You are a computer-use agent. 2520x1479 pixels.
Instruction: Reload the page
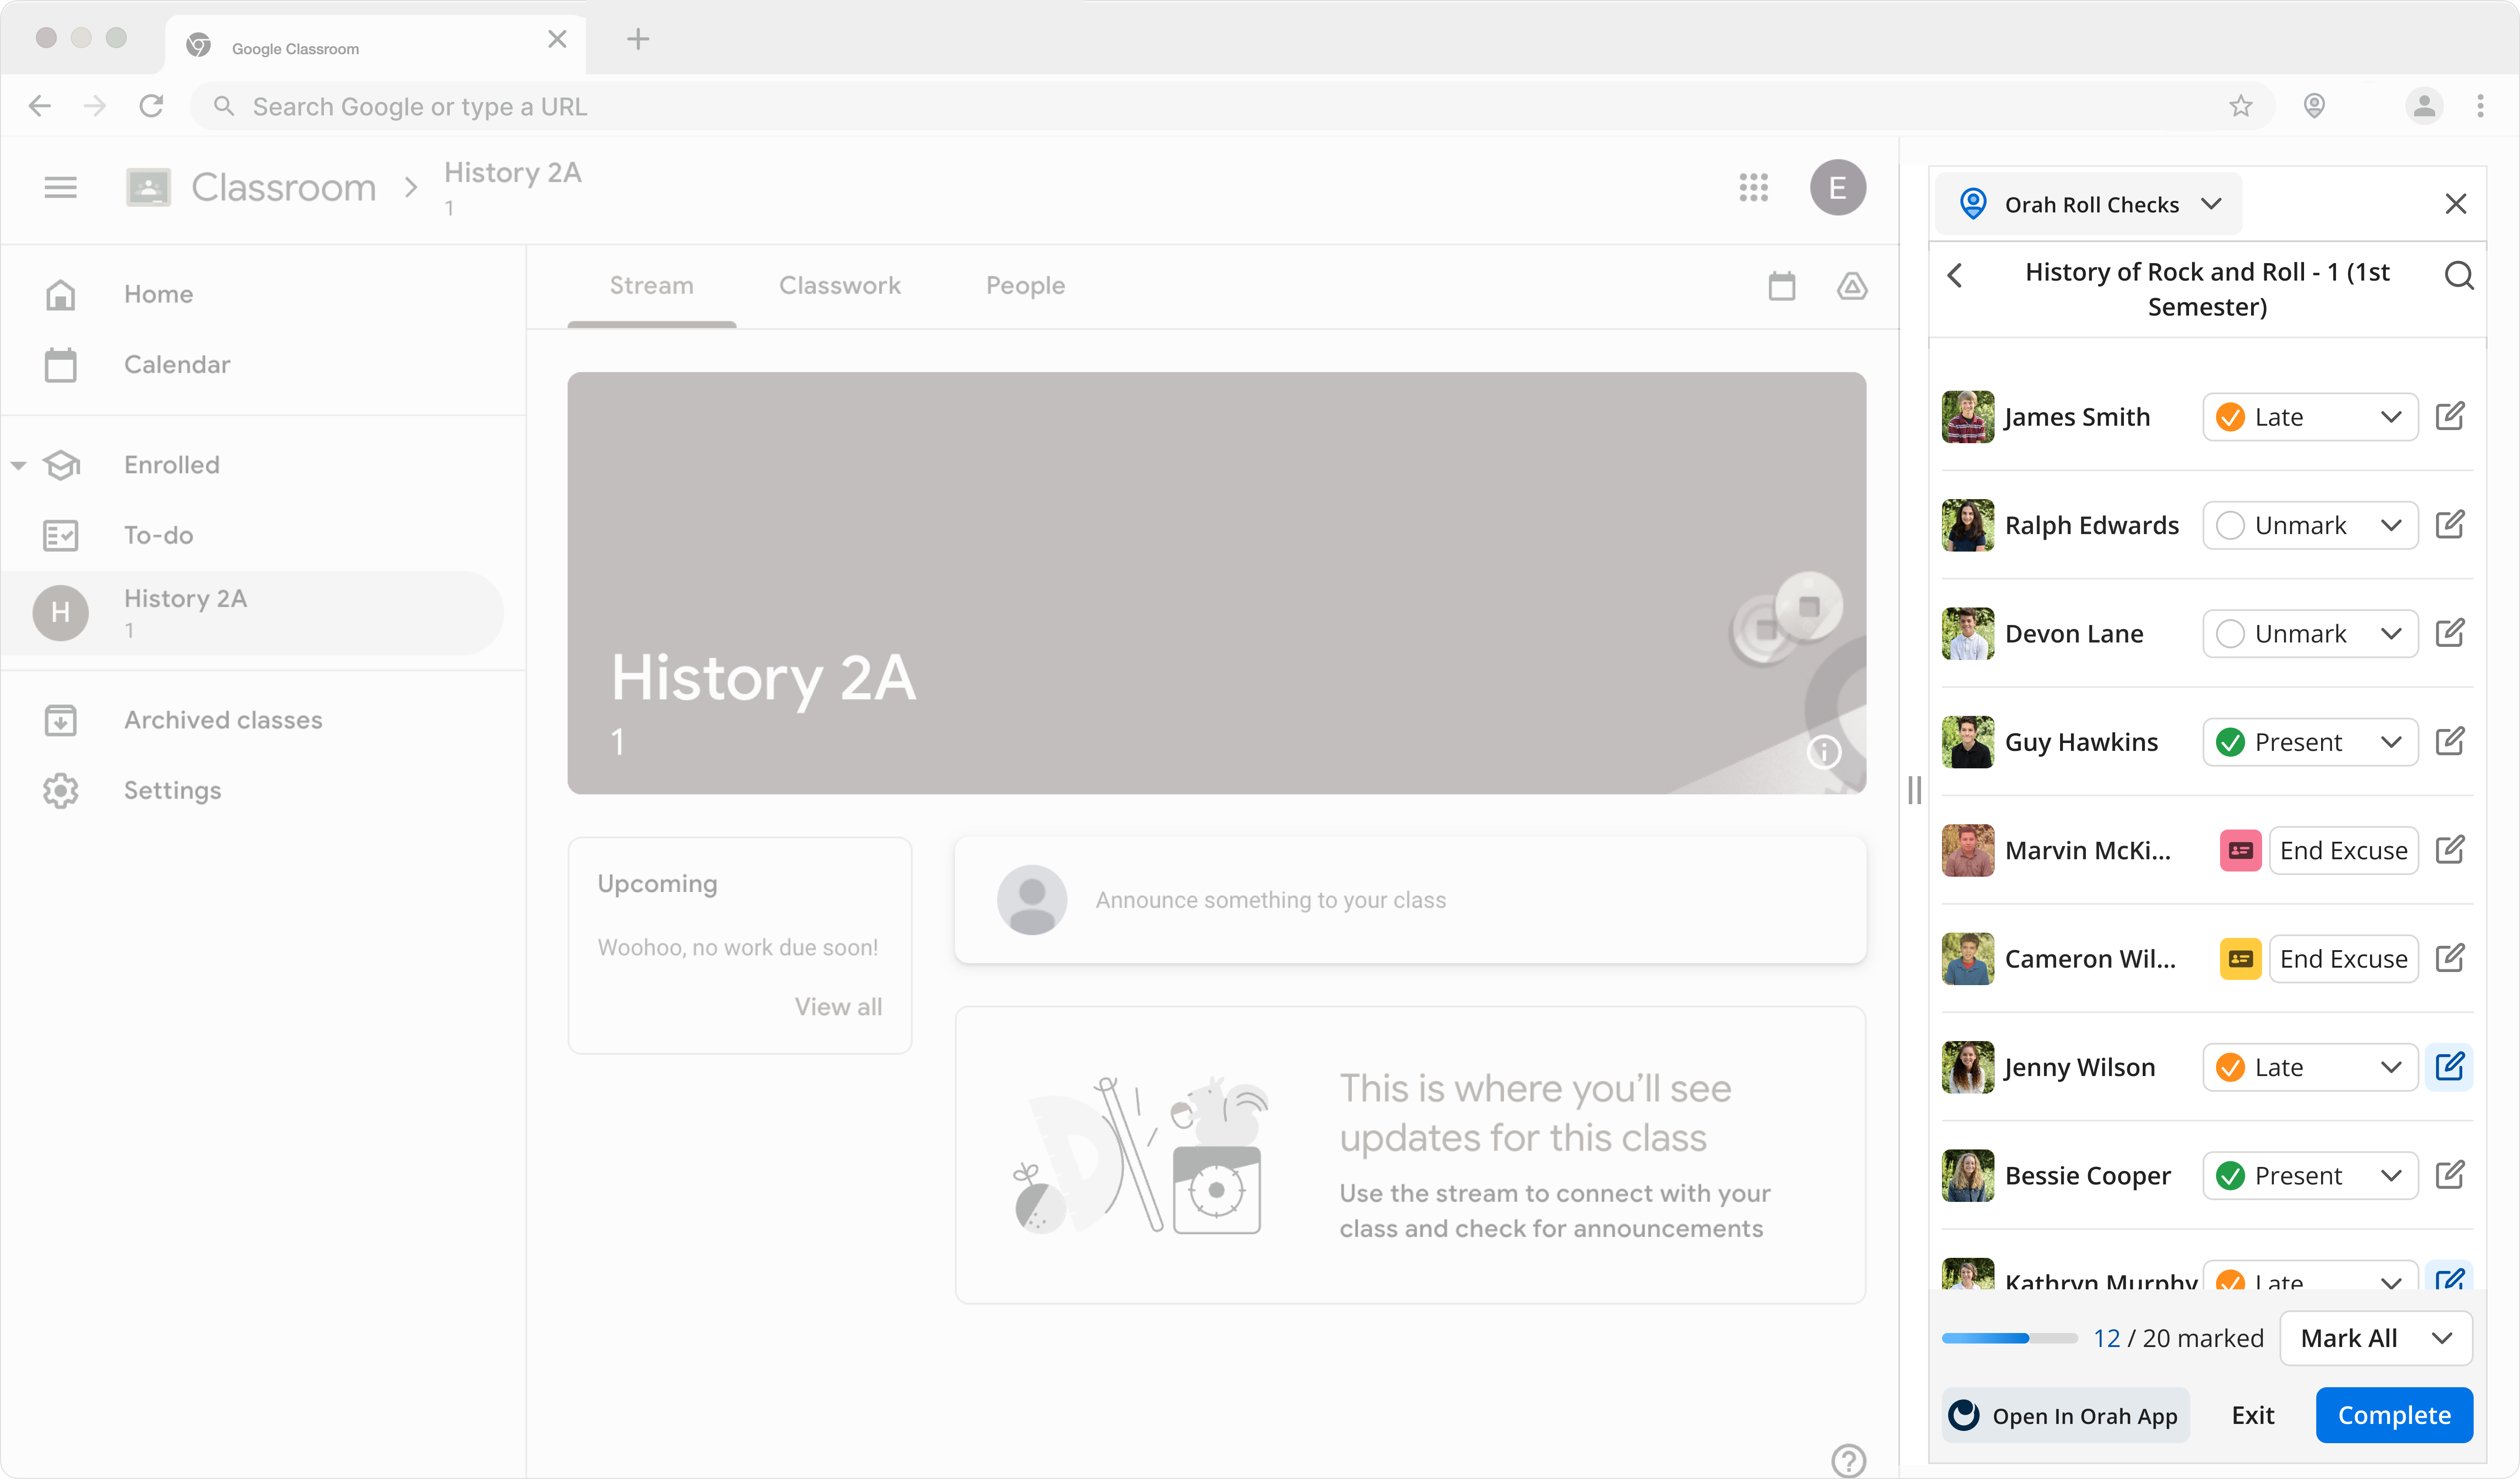point(151,106)
